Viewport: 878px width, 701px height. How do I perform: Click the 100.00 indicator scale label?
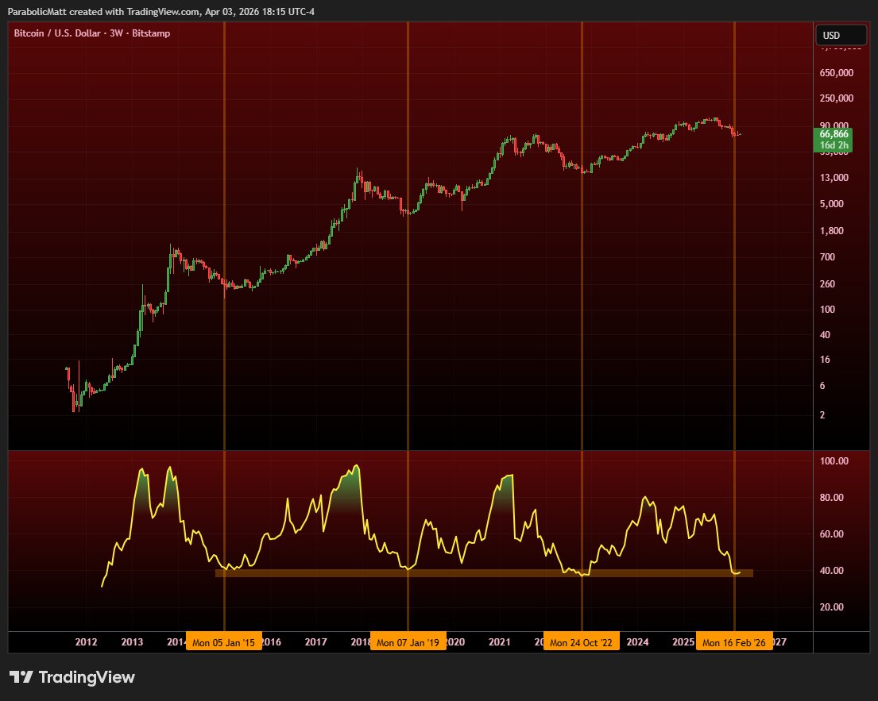[834, 461]
